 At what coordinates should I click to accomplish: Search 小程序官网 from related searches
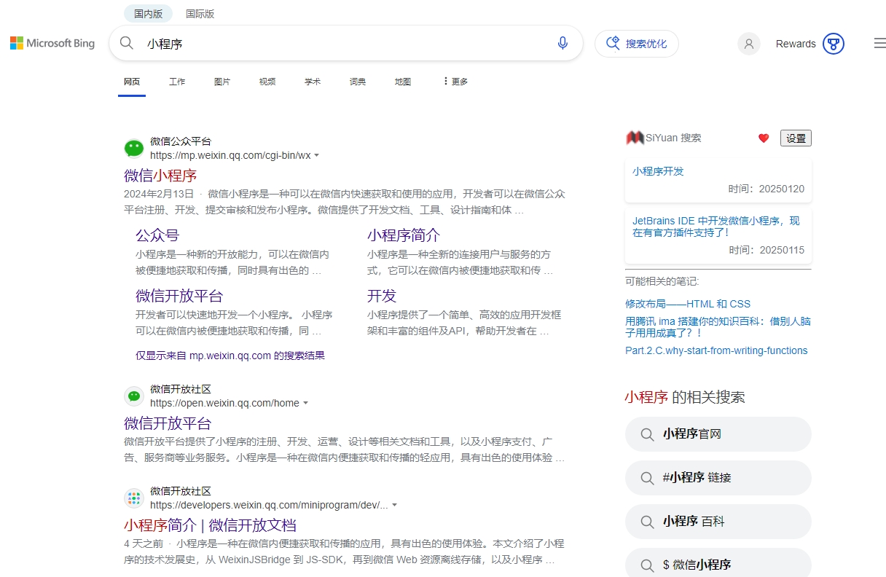pos(718,433)
